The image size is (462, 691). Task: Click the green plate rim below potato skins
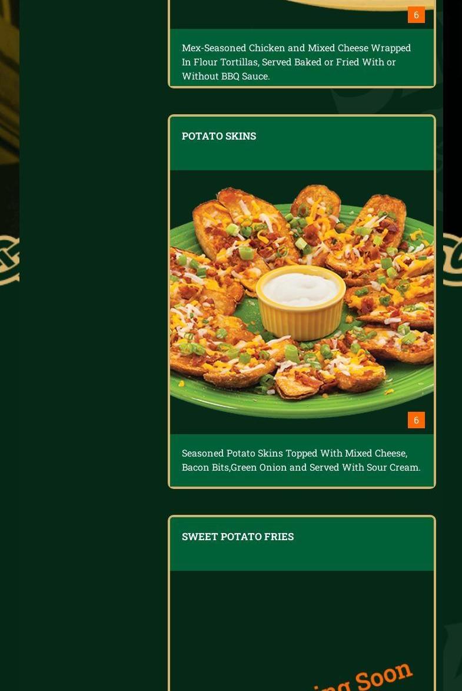[302, 405]
